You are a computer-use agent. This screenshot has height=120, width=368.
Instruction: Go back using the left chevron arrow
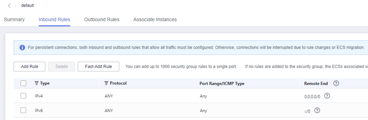pos(9,5)
